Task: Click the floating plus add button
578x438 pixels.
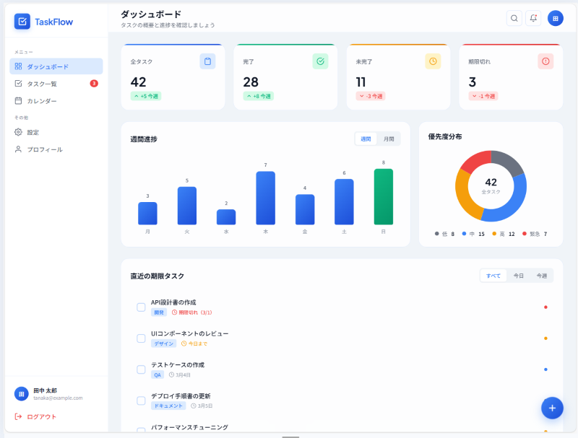Action: [x=552, y=408]
